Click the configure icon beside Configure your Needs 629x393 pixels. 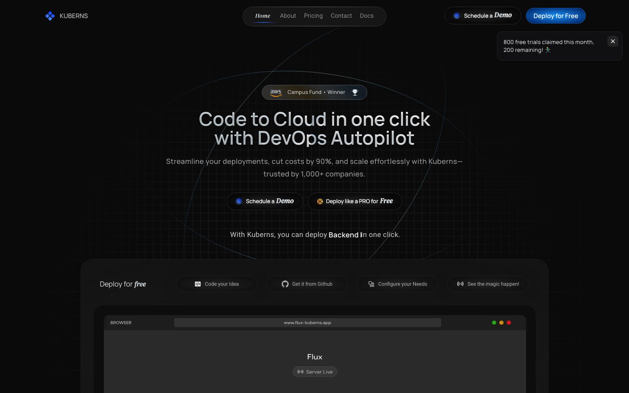pos(371,284)
